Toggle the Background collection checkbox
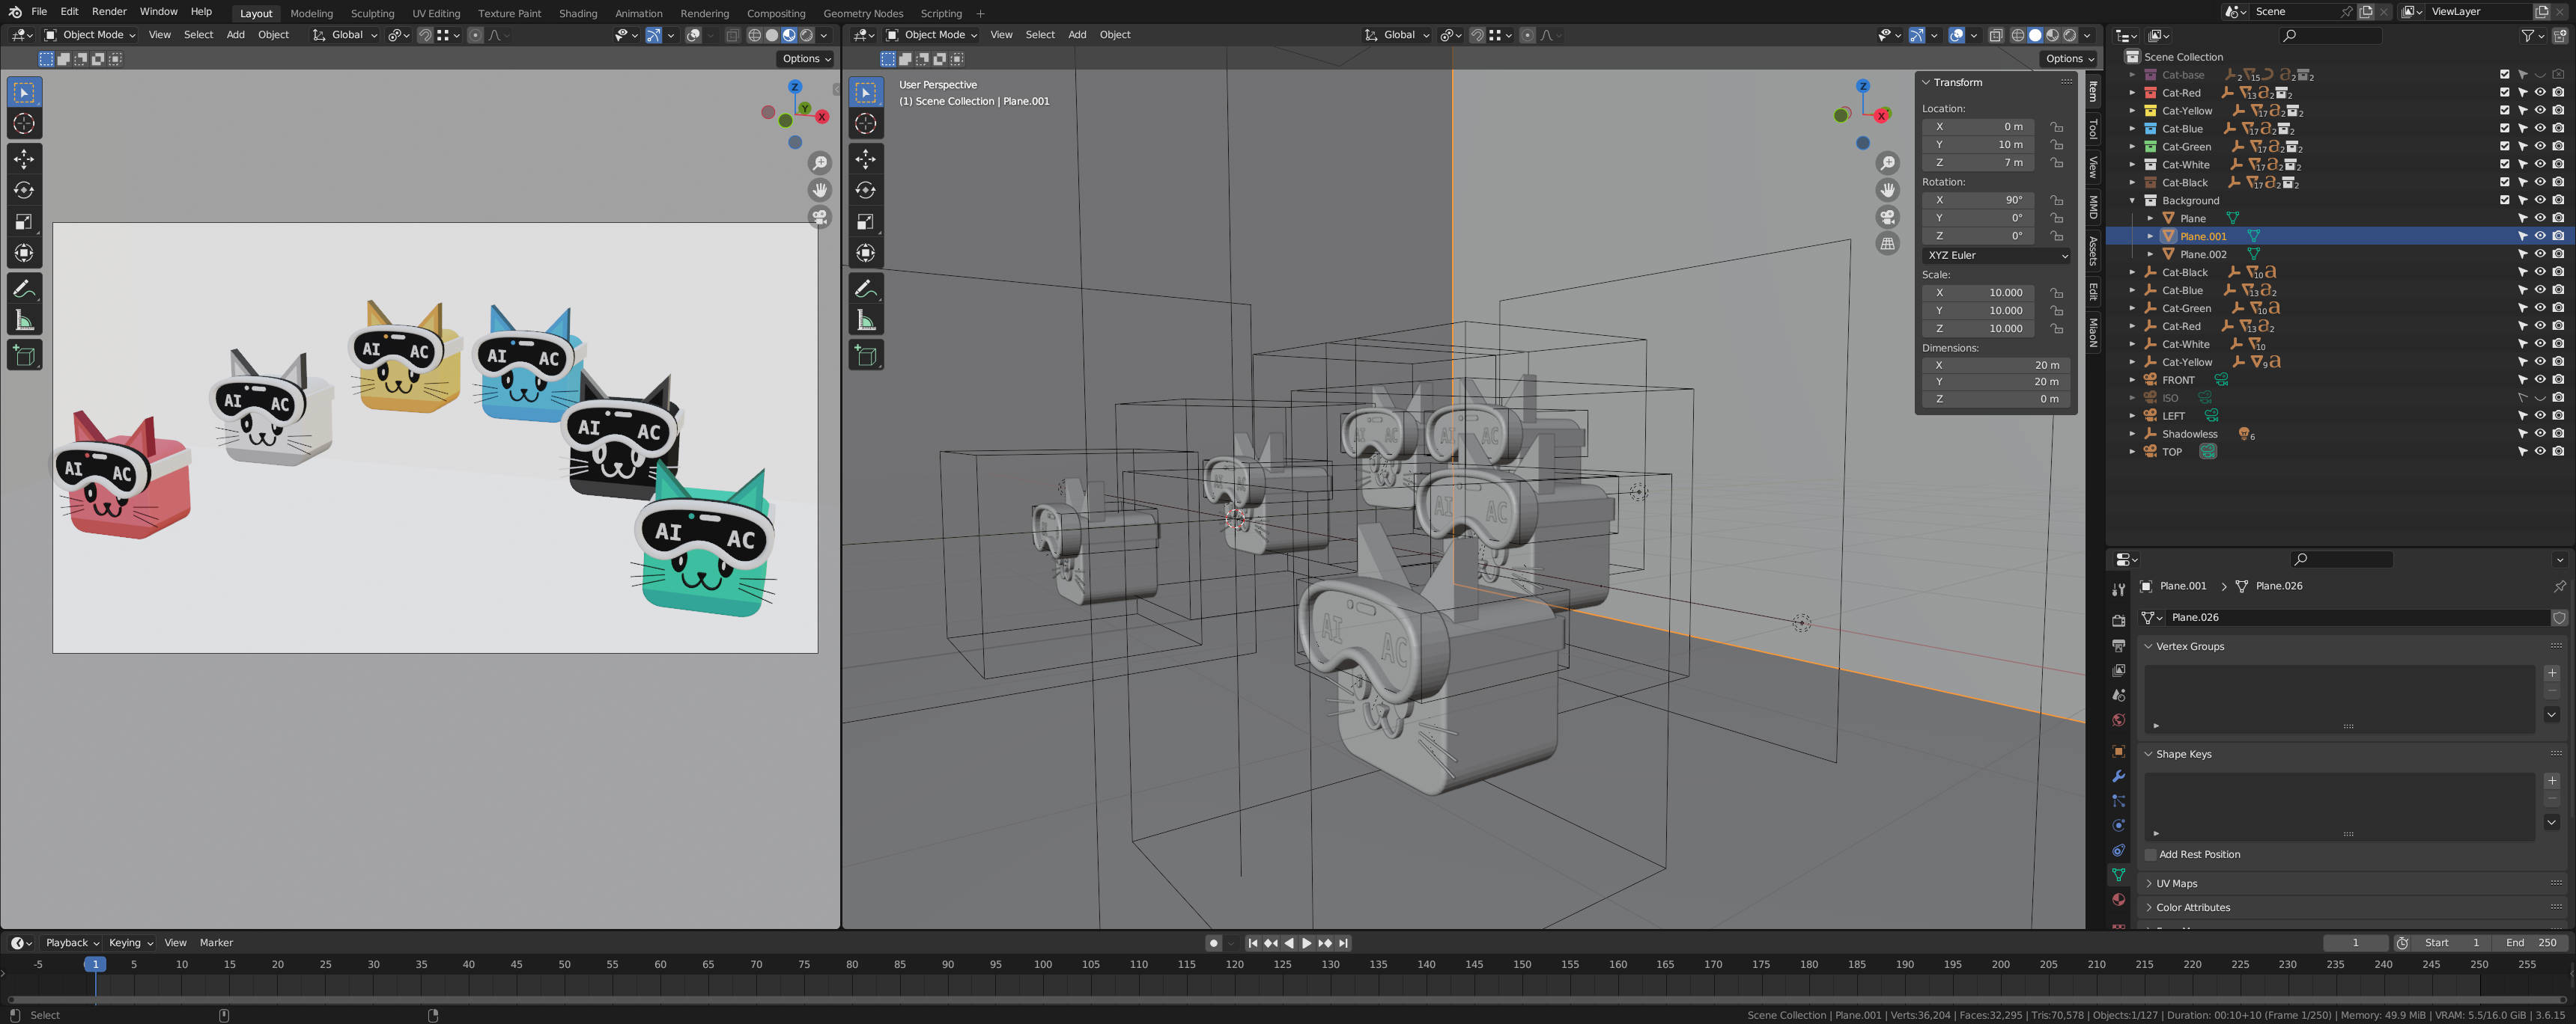2576x1024 pixels. (x=2504, y=200)
